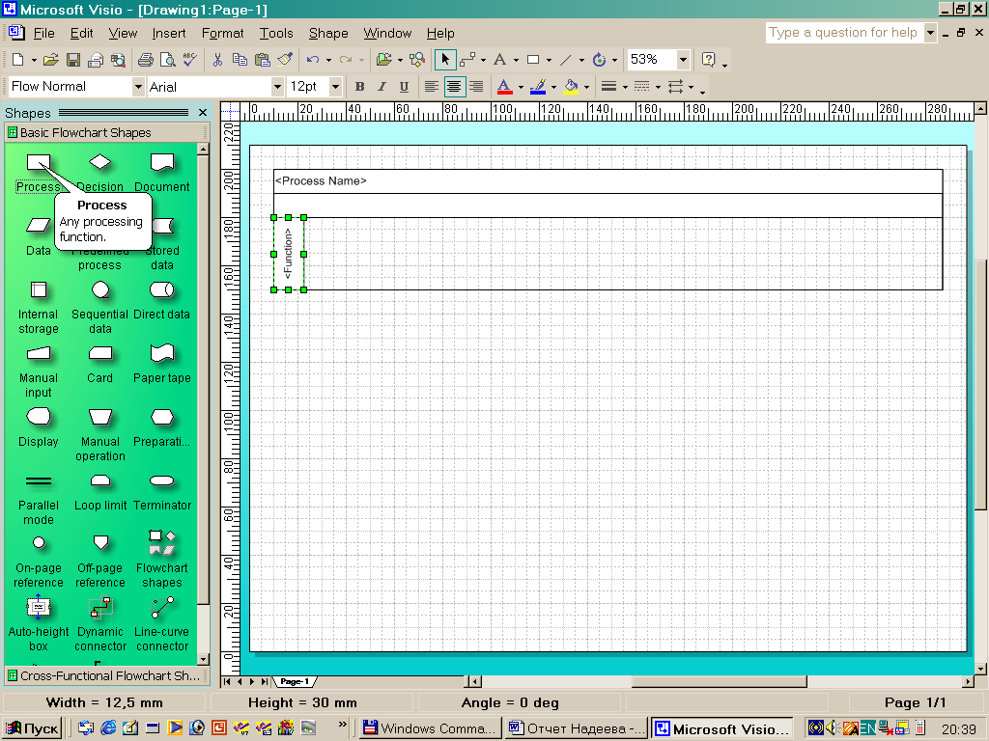Switch to the Page-1 tab
The height and width of the screenshot is (741, 989).
click(295, 681)
